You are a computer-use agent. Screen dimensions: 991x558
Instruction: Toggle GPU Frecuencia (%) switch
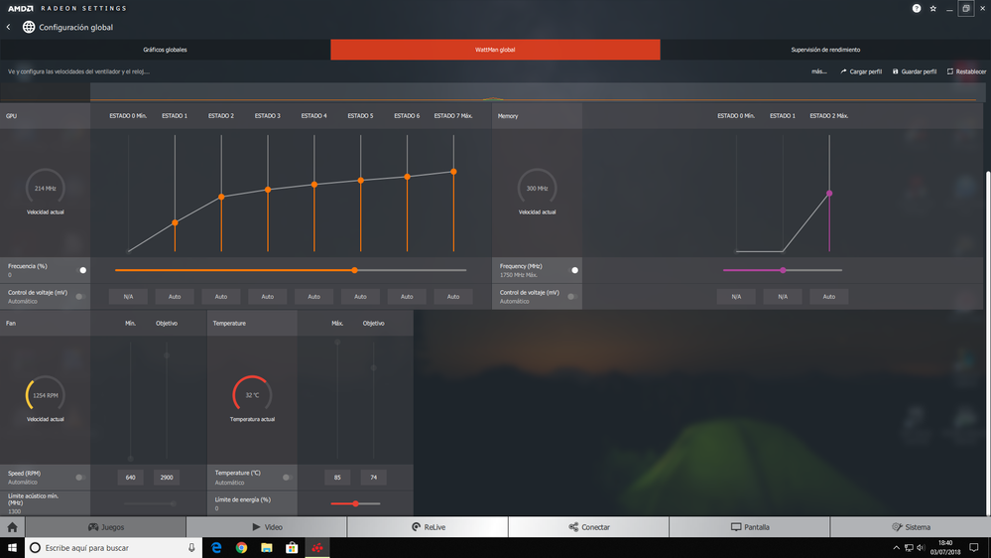pyautogui.click(x=82, y=270)
